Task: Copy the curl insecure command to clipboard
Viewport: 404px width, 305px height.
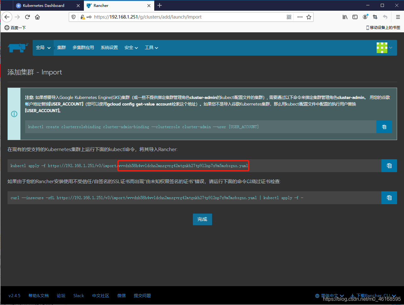Action: pyautogui.click(x=389, y=198)
